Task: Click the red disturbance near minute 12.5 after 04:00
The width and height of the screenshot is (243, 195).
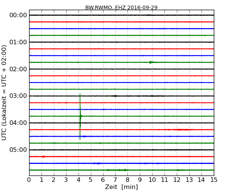Action: pyautogui.click(x=183, y=130)
